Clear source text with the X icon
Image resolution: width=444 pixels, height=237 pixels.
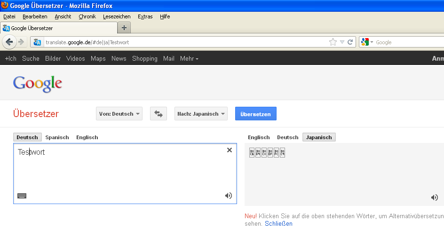click(230, 150)
